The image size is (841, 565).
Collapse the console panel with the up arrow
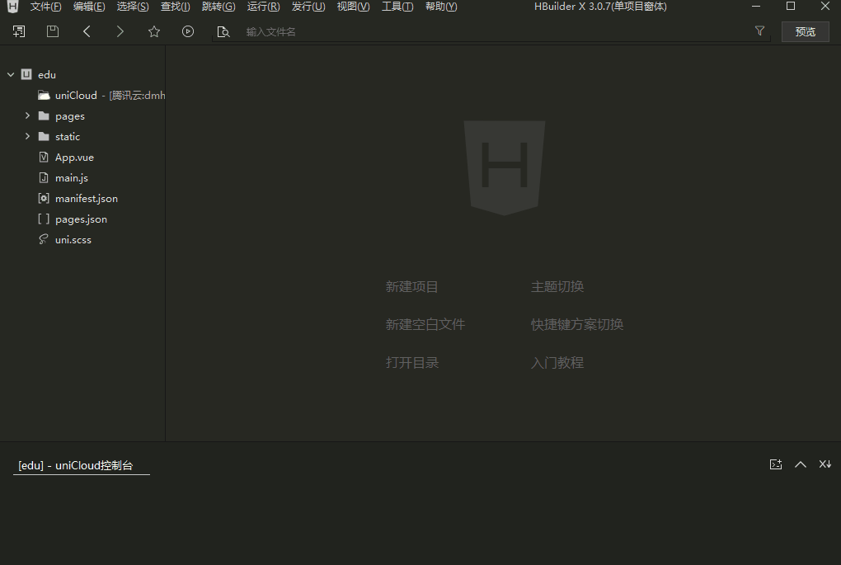point(801,464)
